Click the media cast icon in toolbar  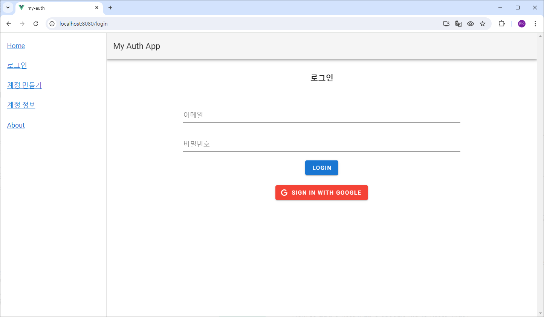click(446, 23)
